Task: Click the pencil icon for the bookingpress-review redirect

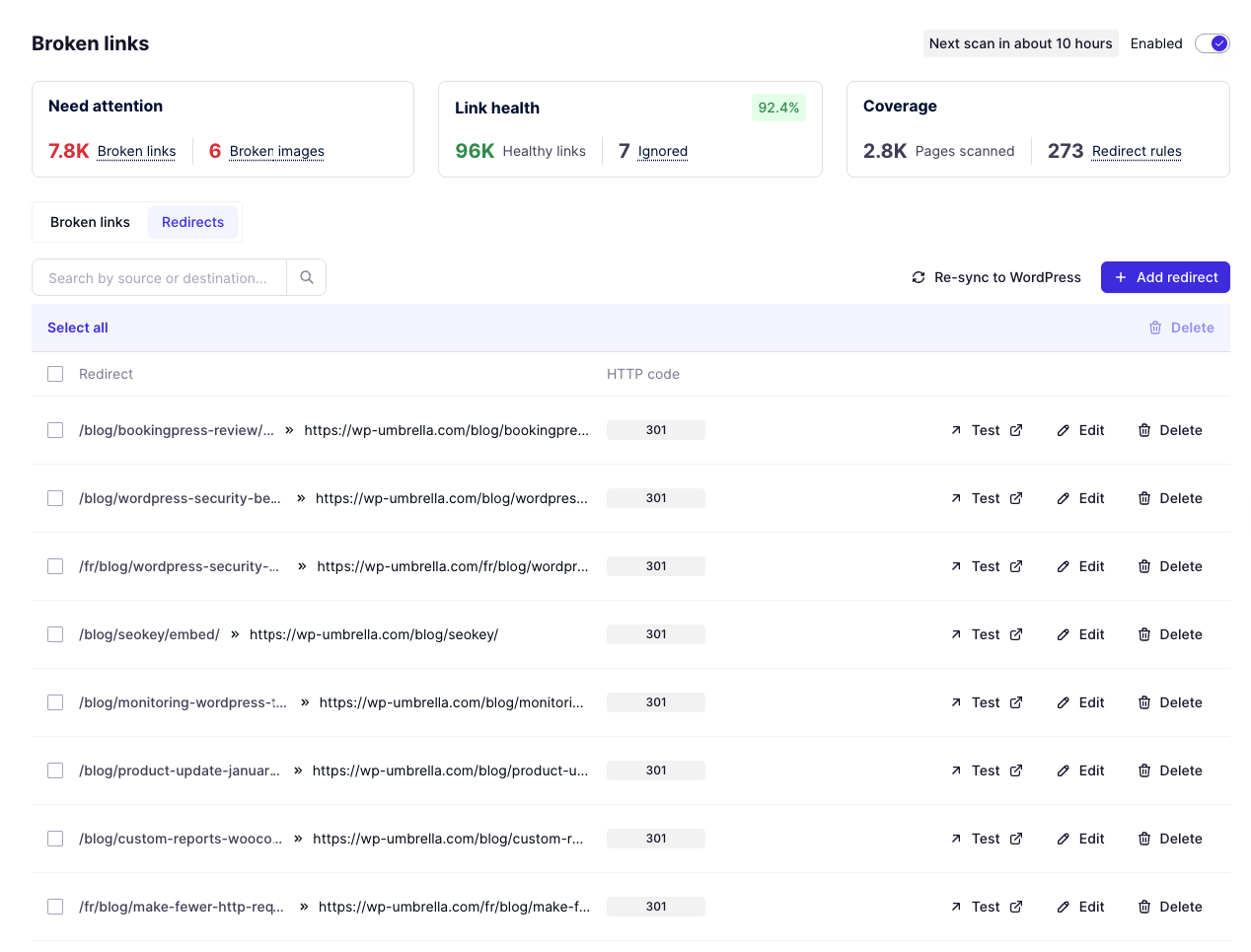Action: (1064, 430)
